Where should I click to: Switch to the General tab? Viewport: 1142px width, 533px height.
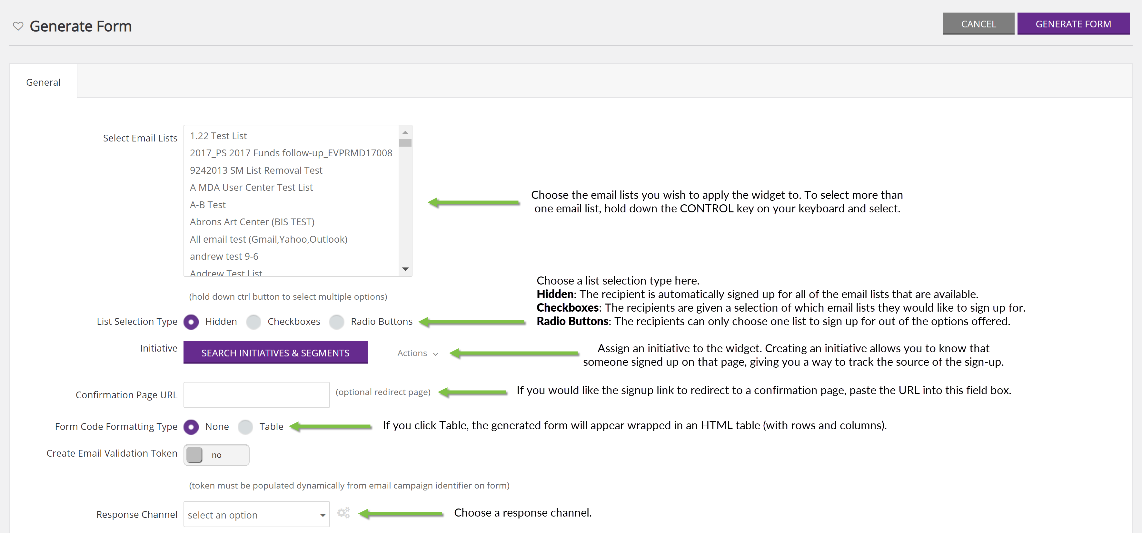coord(43,82)
